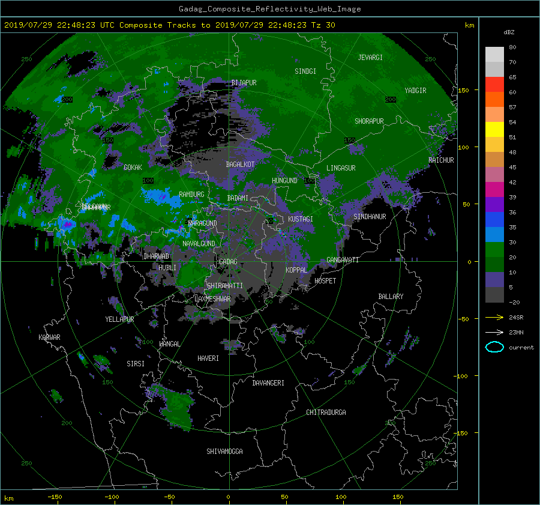Screen dimensions: 540x505
Task: Click the SIRSI city label
Action: click(136, 364)
